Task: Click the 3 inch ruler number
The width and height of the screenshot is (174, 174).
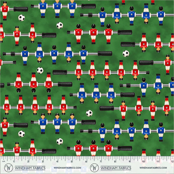Action: pos(43,162)
